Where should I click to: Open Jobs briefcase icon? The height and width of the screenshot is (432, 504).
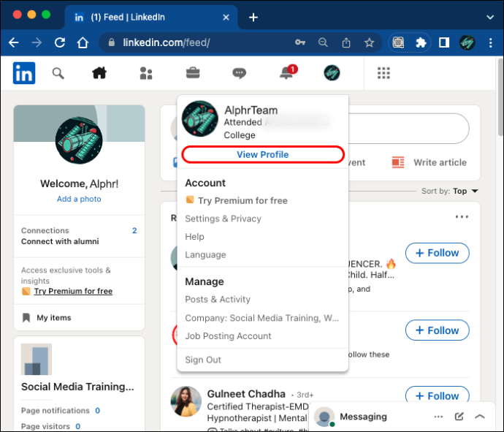click(193, 73)
